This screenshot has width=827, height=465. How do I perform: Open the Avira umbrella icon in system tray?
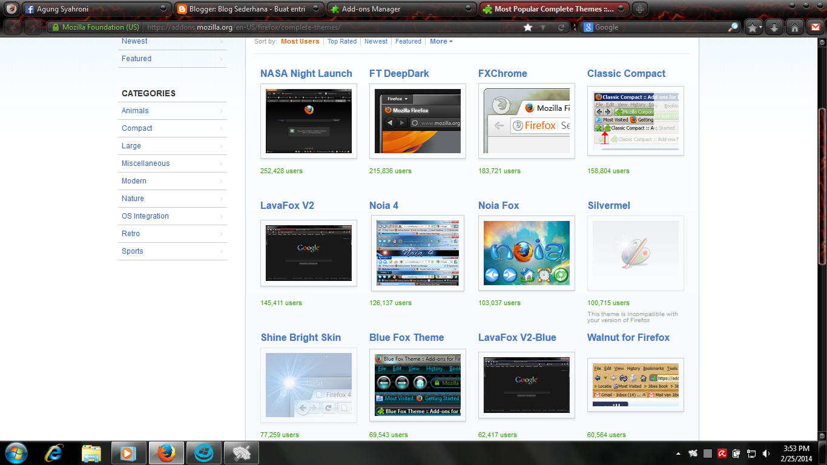tap(723, 453)
